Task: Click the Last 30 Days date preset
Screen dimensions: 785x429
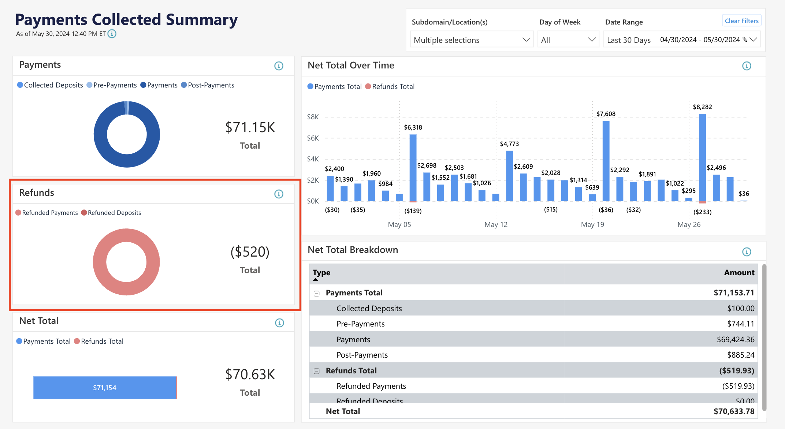Action: tap(629, 40)
